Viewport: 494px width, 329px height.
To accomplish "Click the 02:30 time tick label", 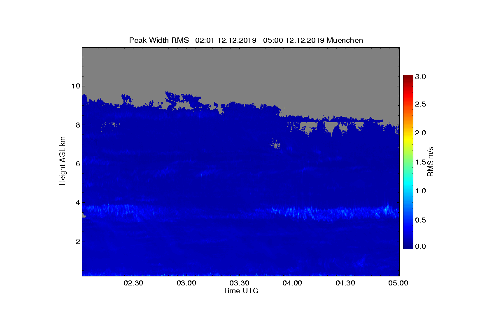I will click(x=133, y=283).
